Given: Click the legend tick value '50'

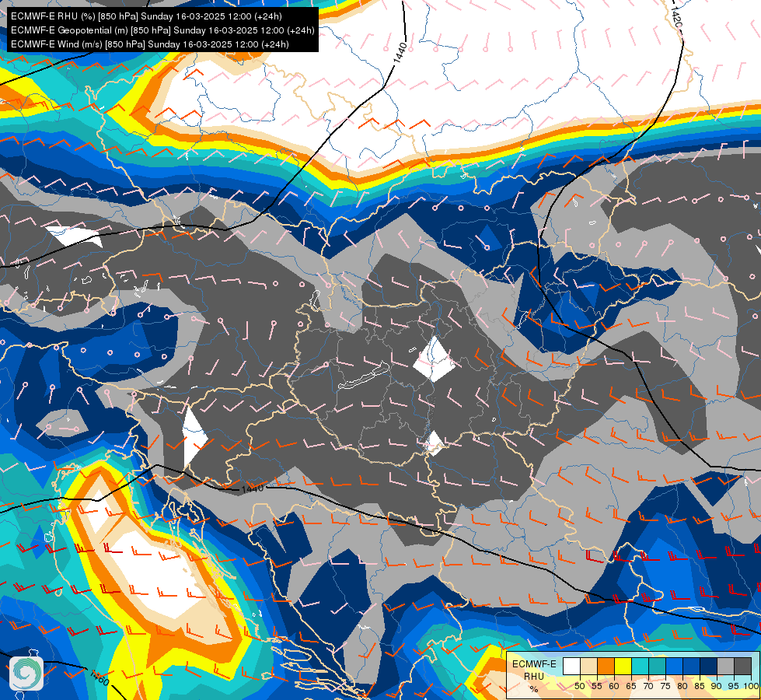Looking at the screenshot, I should point(580,686).
